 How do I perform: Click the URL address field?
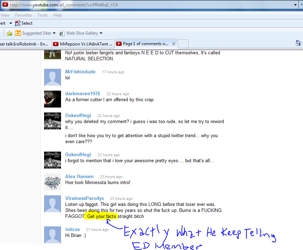point(148,5)
